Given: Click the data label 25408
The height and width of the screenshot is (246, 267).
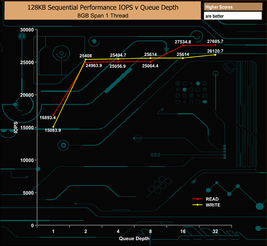Looking at the screenshot, I should pos(86,56).
